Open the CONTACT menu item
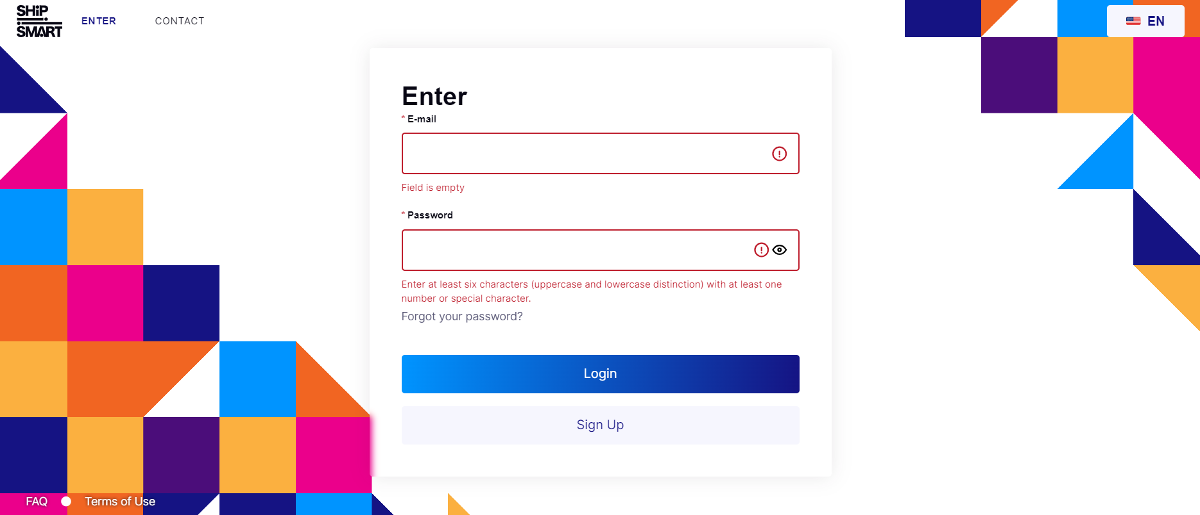 180,21
